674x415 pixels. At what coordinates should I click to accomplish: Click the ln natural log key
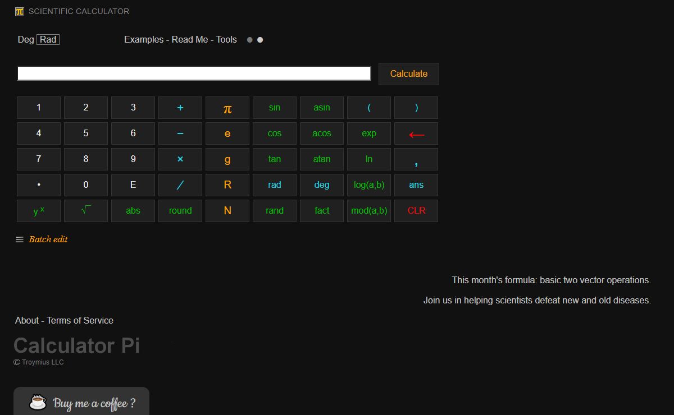[x=369, y=159]
